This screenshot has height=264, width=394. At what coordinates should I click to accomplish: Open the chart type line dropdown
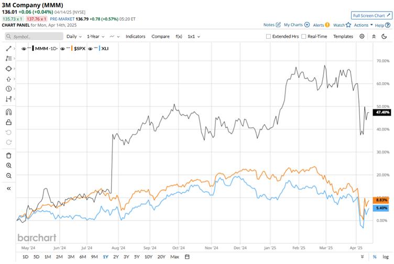pos(115,37)
